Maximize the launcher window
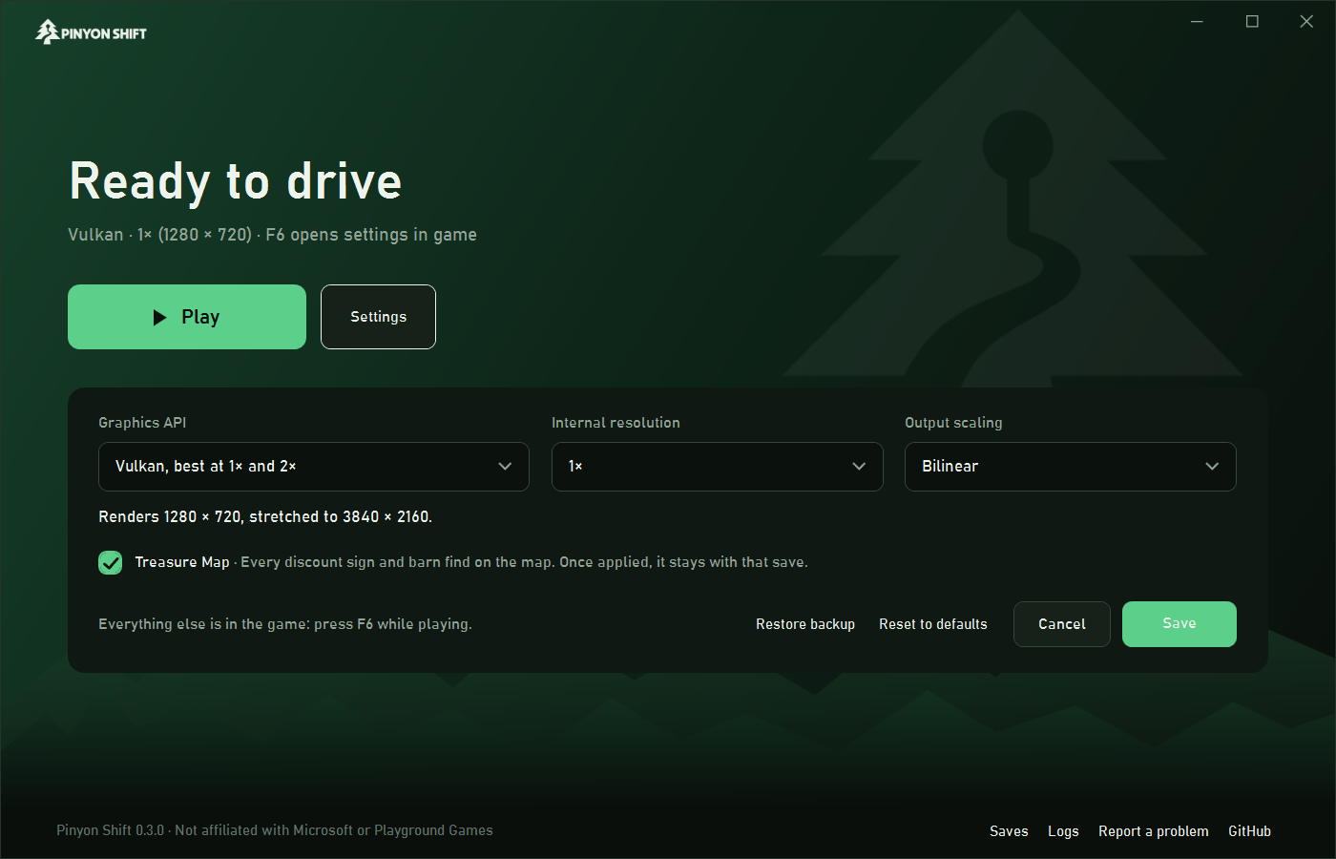 pos(1252,21)
